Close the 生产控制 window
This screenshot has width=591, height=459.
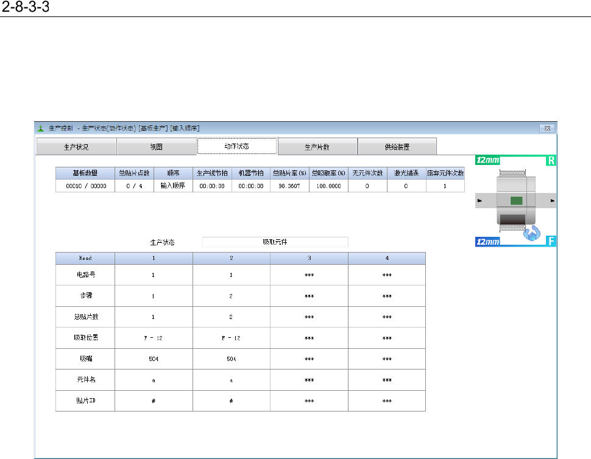coord(547,128)
